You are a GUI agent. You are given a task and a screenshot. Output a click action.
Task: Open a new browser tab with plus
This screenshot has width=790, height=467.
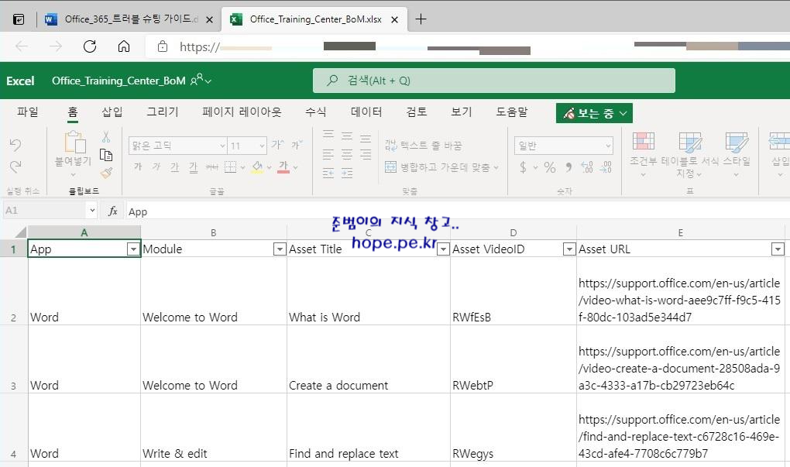click(421, 19)
